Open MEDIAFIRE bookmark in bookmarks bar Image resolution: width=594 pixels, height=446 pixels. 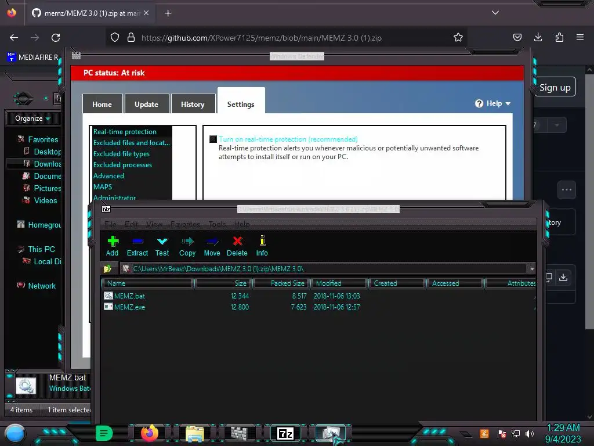click(33, 57)
